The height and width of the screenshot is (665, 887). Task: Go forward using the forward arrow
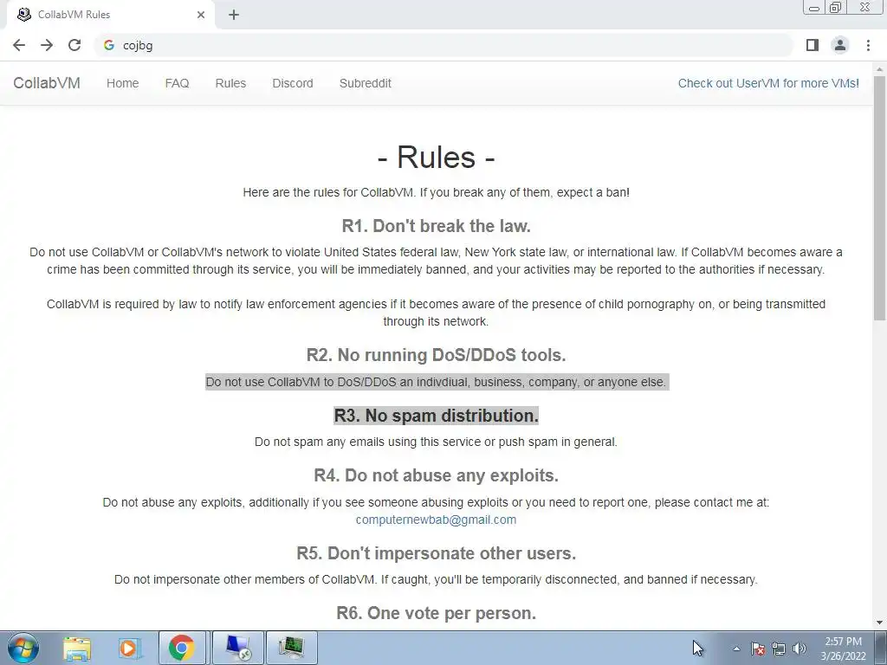(47, 45)
